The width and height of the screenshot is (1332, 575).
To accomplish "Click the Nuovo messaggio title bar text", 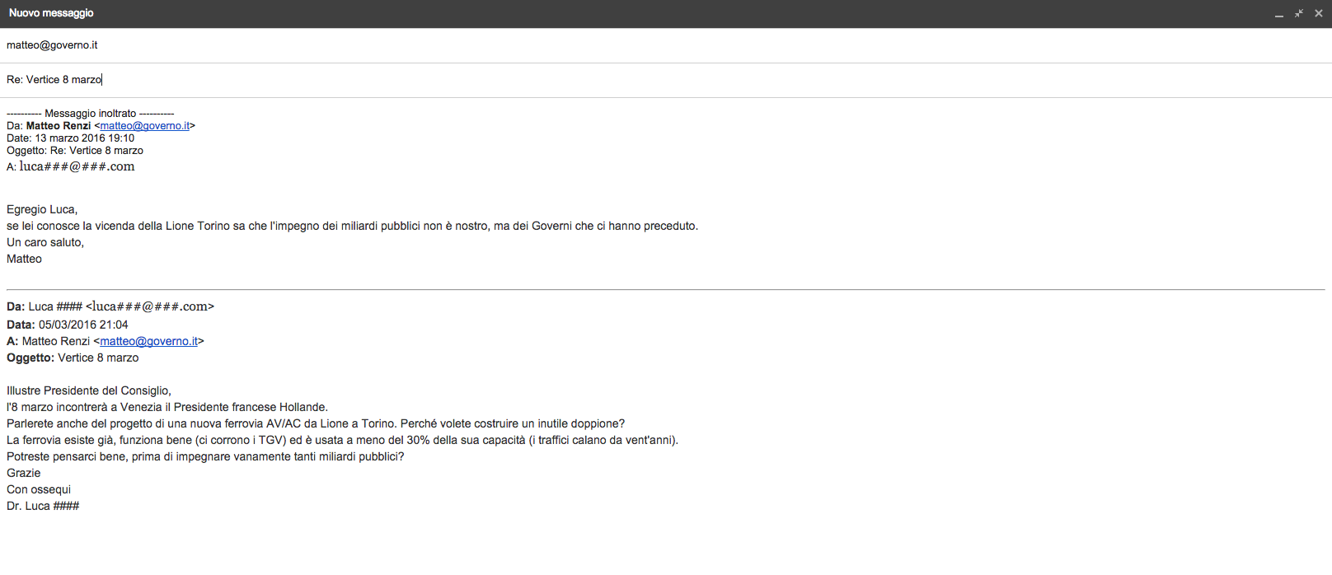I will [x=51, y=13].
